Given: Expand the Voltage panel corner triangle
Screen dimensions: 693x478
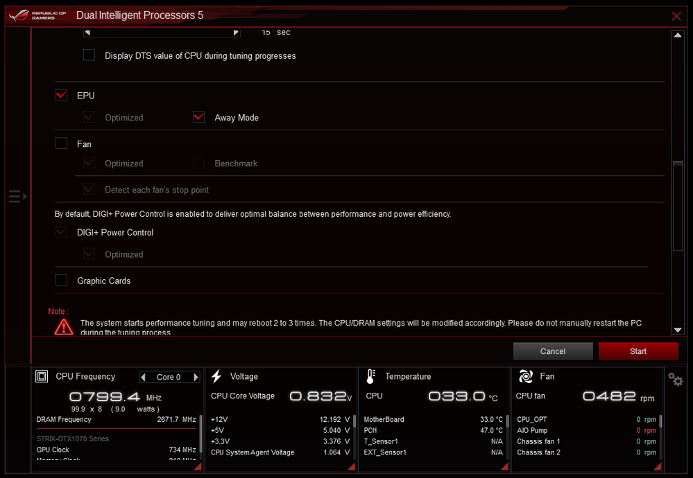Looking at the screenshot, I should point(350,466).
